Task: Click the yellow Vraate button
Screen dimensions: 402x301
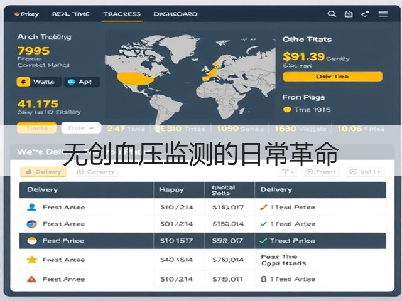Action: coord(39,82)
